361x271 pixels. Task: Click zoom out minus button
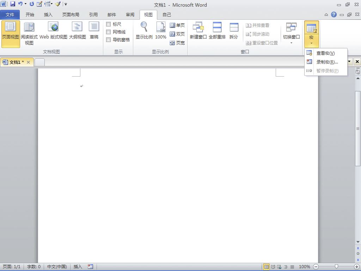tap(316, 267)
